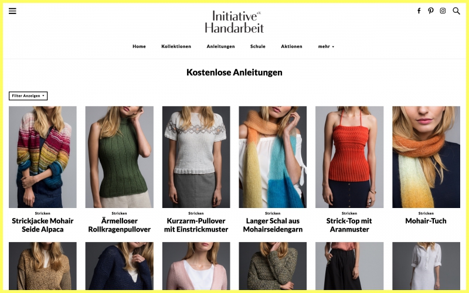The image size is (469, 293).
Task: Open the Aktionen navigation item
Action: (291, 46)
